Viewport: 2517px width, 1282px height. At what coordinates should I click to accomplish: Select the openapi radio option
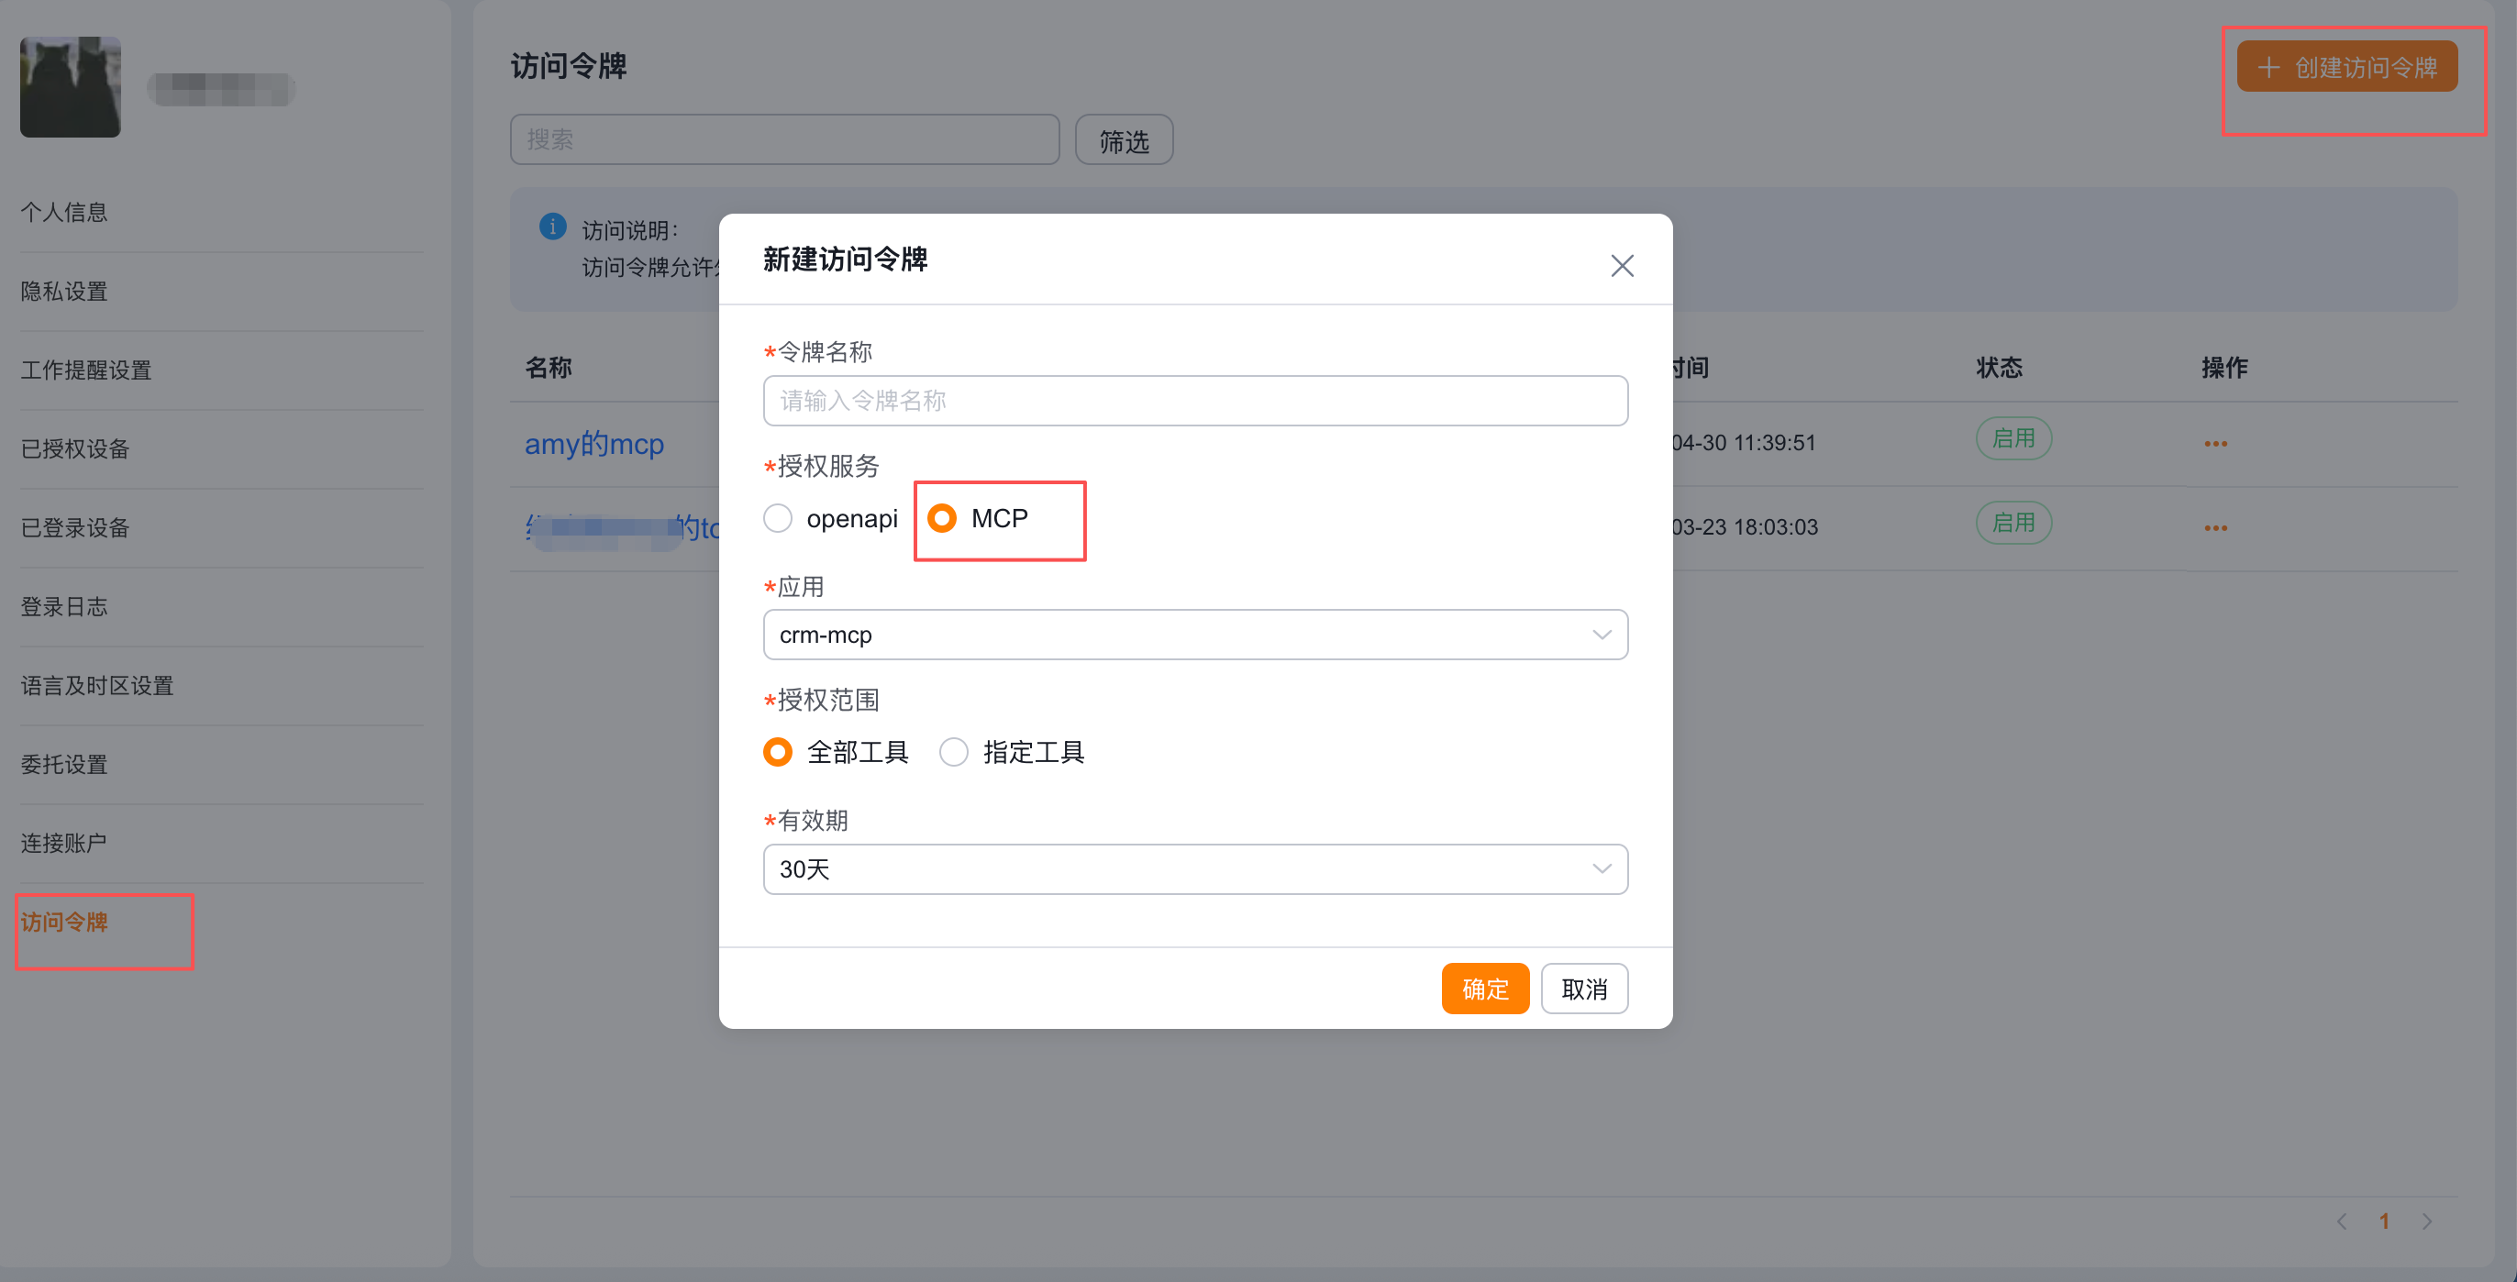830,519
